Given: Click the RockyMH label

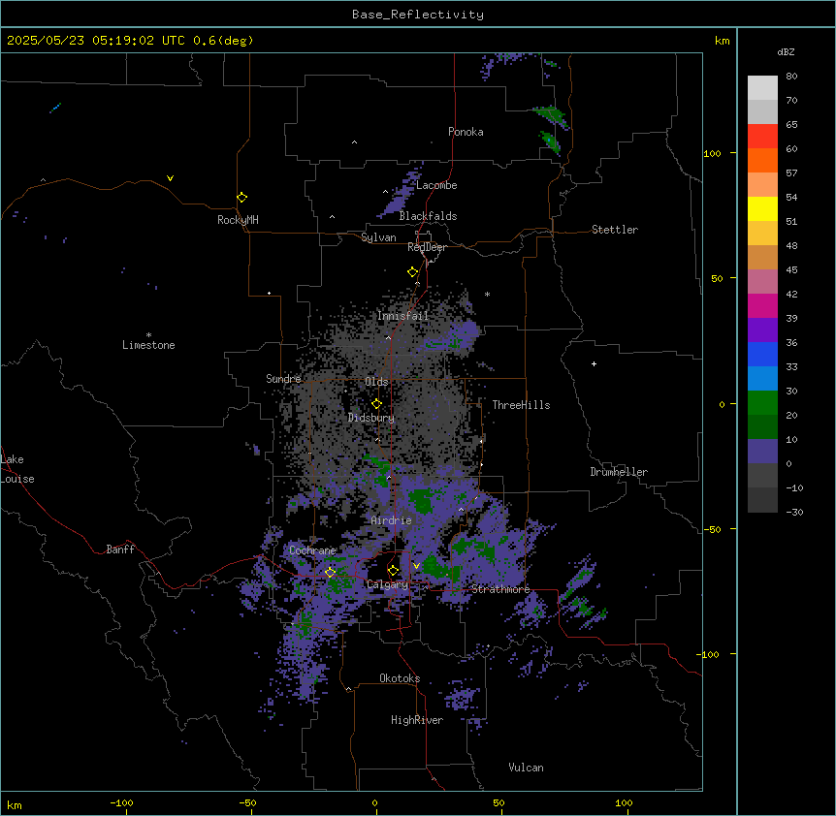Looking at the screenshot, I should tap(238, 220).
